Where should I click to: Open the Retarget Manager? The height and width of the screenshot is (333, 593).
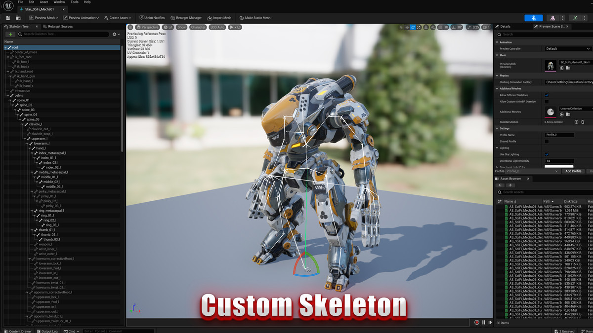pyautogui.click(x=186, y=18)
